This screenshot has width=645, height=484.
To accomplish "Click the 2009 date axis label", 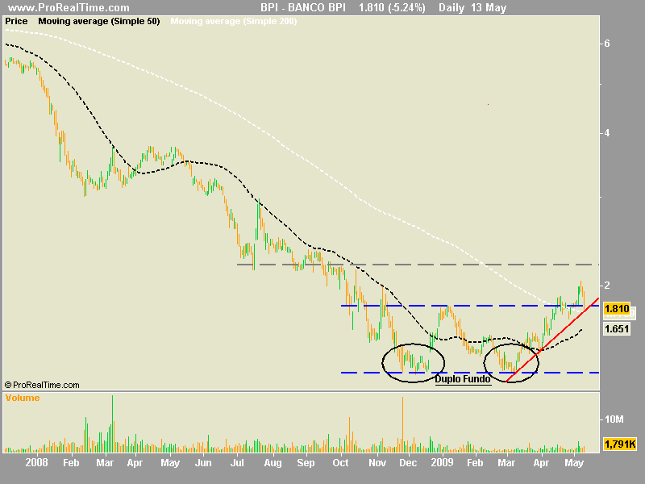I will (x=442, y=462).
